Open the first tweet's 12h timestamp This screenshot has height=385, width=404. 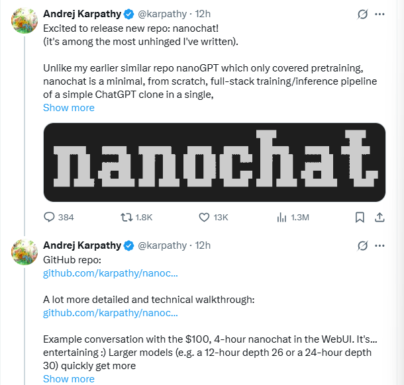[203, 14]
